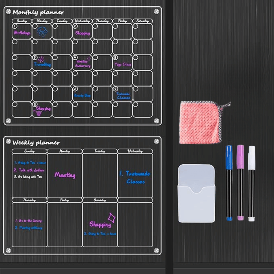274x274 pixels.
Task: Click the Beauty Shop entry
Action: click(82, 95)
